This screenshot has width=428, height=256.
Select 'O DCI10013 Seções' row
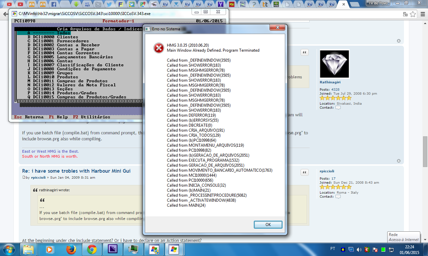click(x=50, y=89)
